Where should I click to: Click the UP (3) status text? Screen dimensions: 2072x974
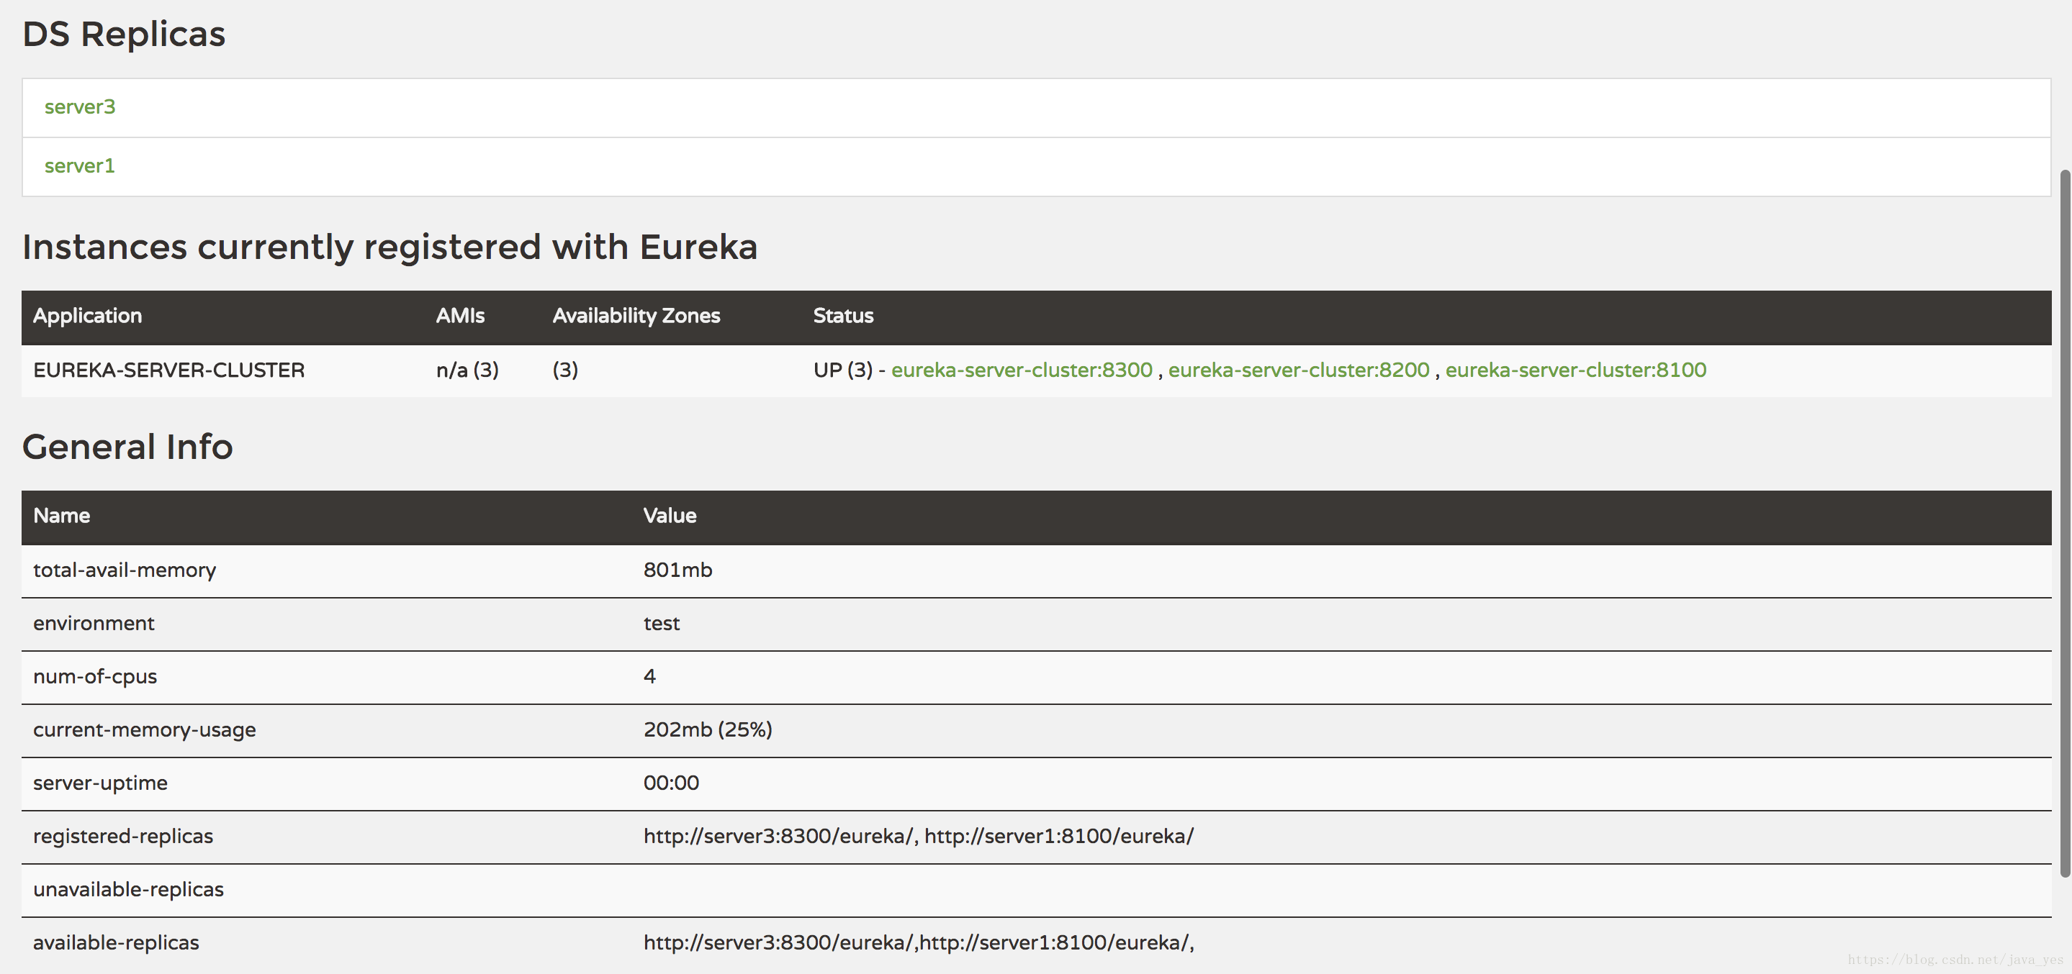click(x=843, y=370)
